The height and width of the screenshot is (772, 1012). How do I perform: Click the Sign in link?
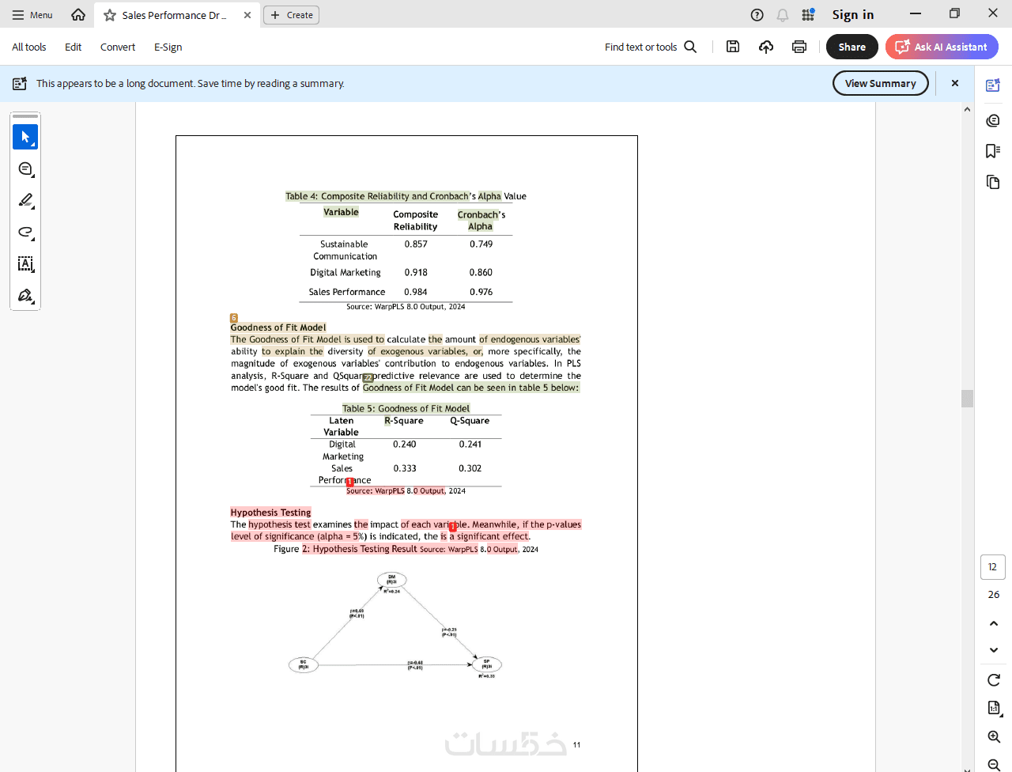[853, 15]
